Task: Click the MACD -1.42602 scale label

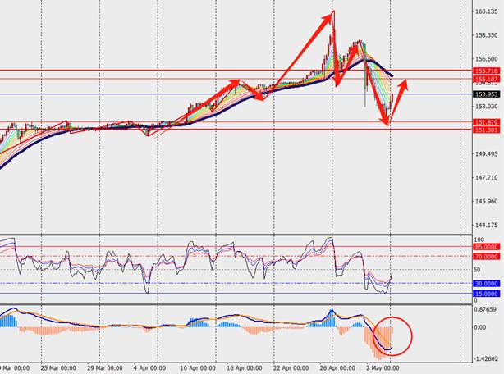Action: click(487, 358)
